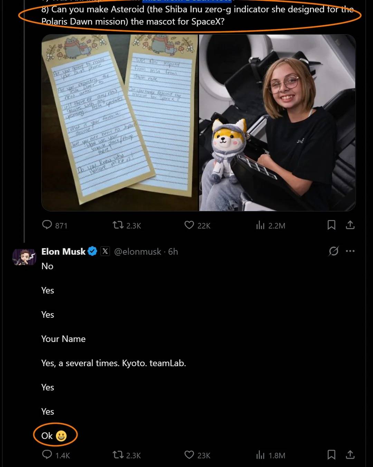Reply to Elon's post with 1.4K replies
This screenshot has width=373, height=467.
pyautogui.click(x=47, y=455)
